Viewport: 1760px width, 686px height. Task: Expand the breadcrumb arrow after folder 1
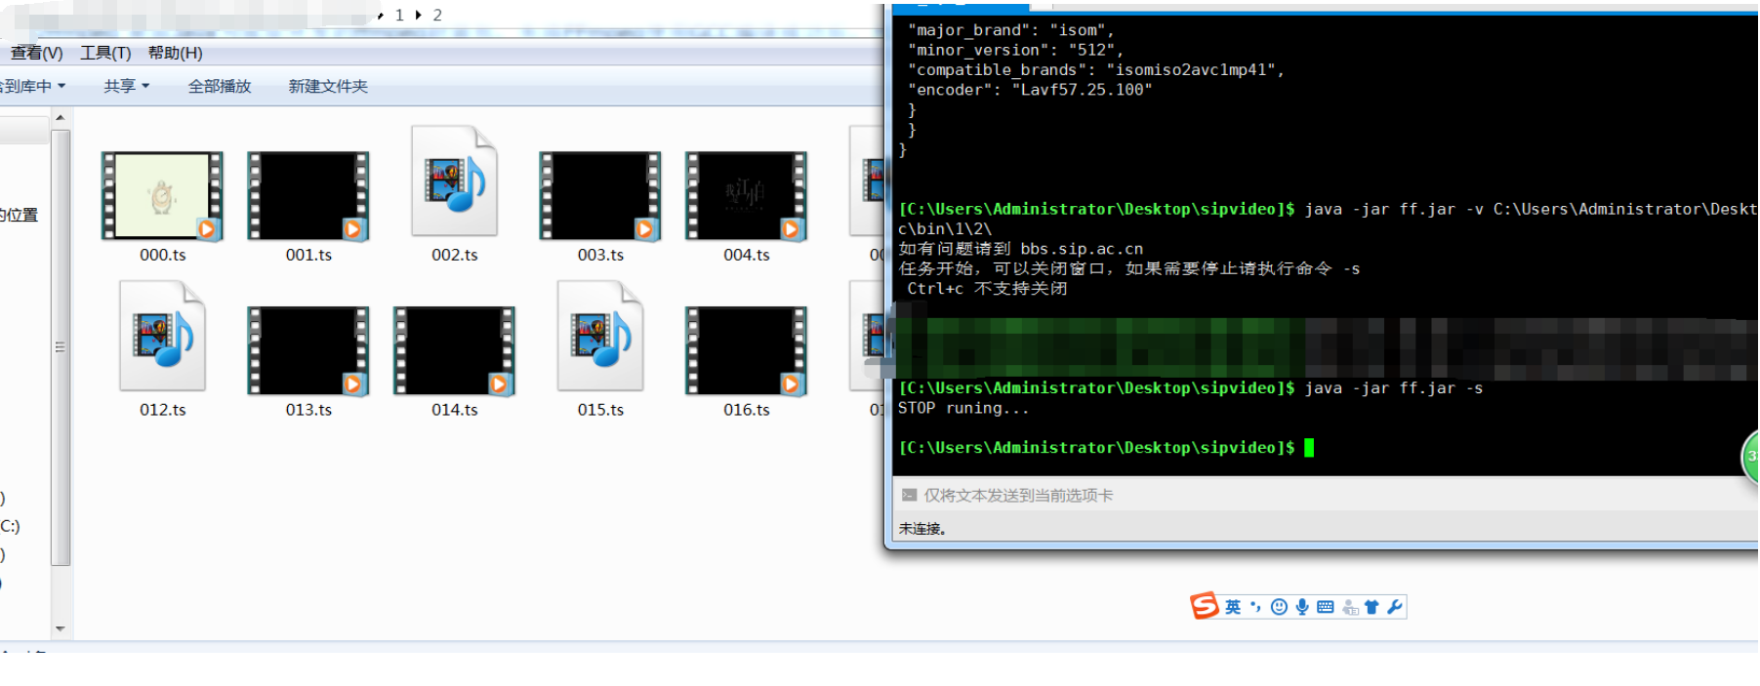419,15
